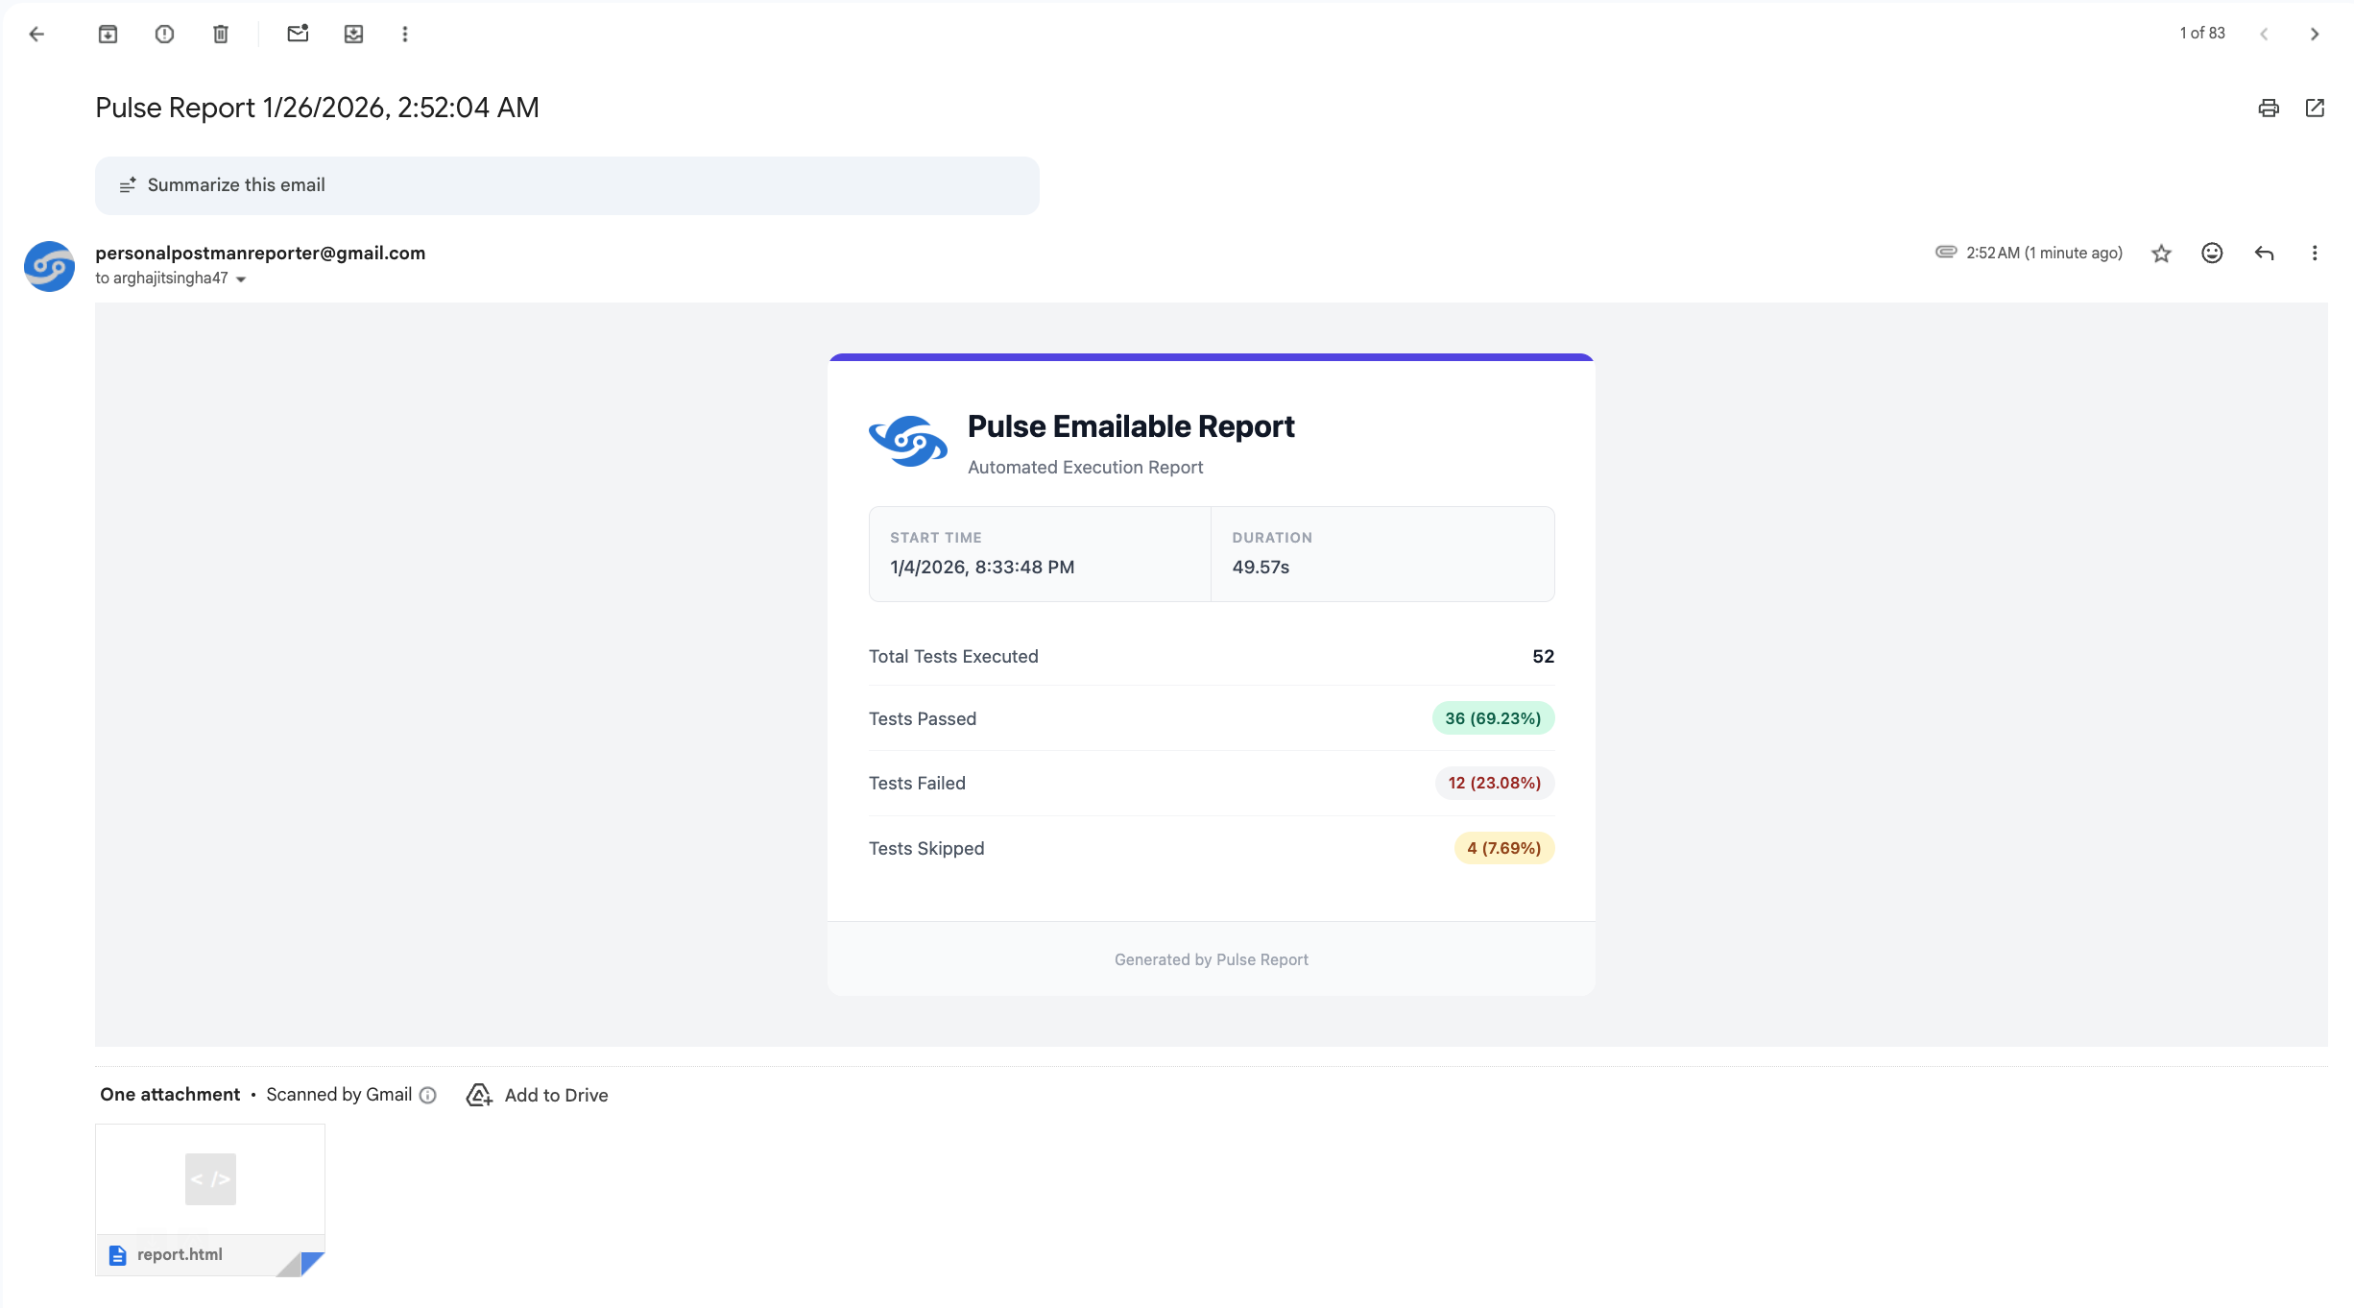This screenshot has width=2354, height=1308.
Task: Show the Scanned by Gmail info
Action: point(428,1095)
